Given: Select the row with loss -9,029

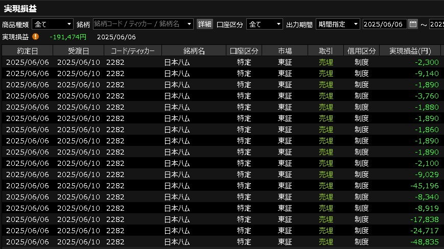Looking at the screenshot, I should pos(221,175).
